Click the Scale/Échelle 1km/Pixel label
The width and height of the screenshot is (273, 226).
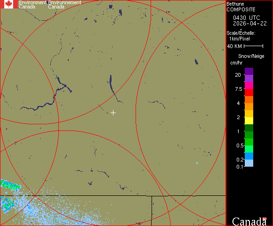241,36
